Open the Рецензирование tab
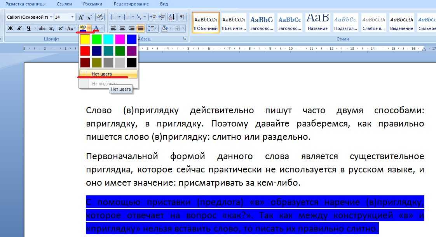The width and height of the screenshot is (436, 237). pyautogui.click(x=131, y=4)
